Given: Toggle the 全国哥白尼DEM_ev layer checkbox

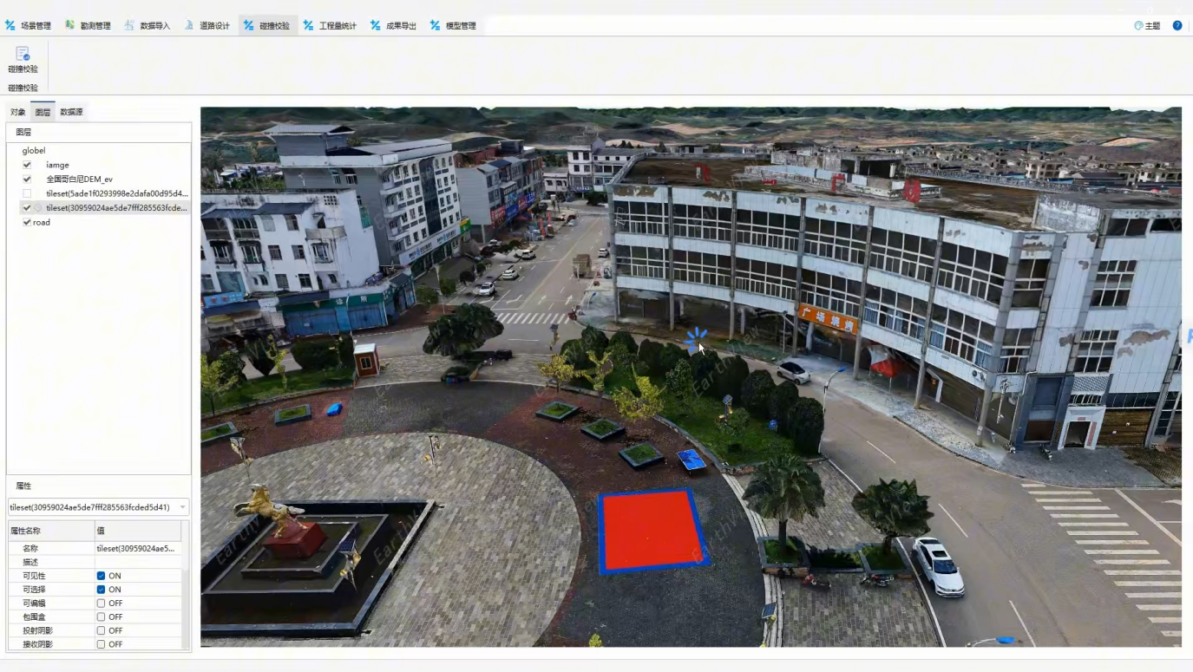Looking at the screenshot, I should coord(27,179).
